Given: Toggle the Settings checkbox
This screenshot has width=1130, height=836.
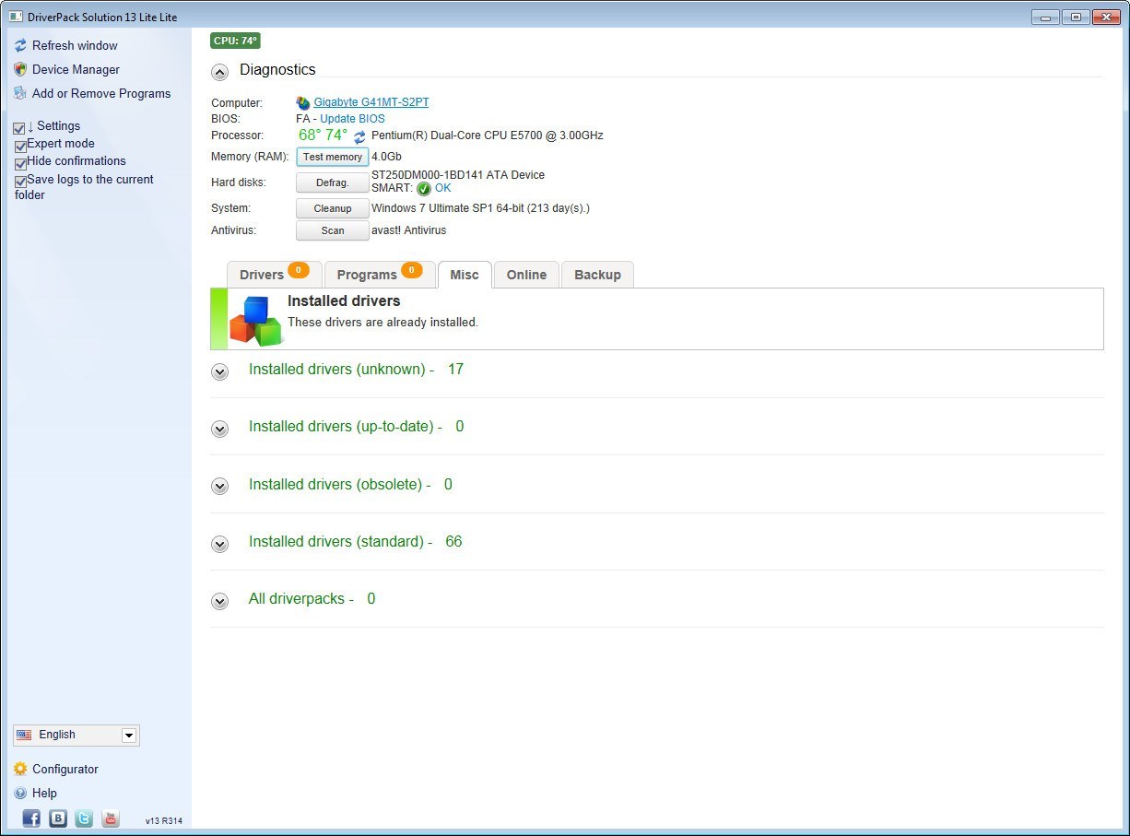Looking at the screenshot, I should pos(19,128).
